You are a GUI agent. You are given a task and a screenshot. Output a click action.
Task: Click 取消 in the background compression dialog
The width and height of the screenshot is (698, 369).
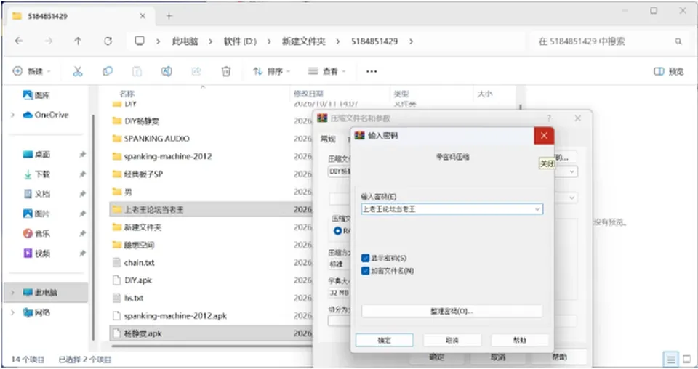tap(499, 357)
